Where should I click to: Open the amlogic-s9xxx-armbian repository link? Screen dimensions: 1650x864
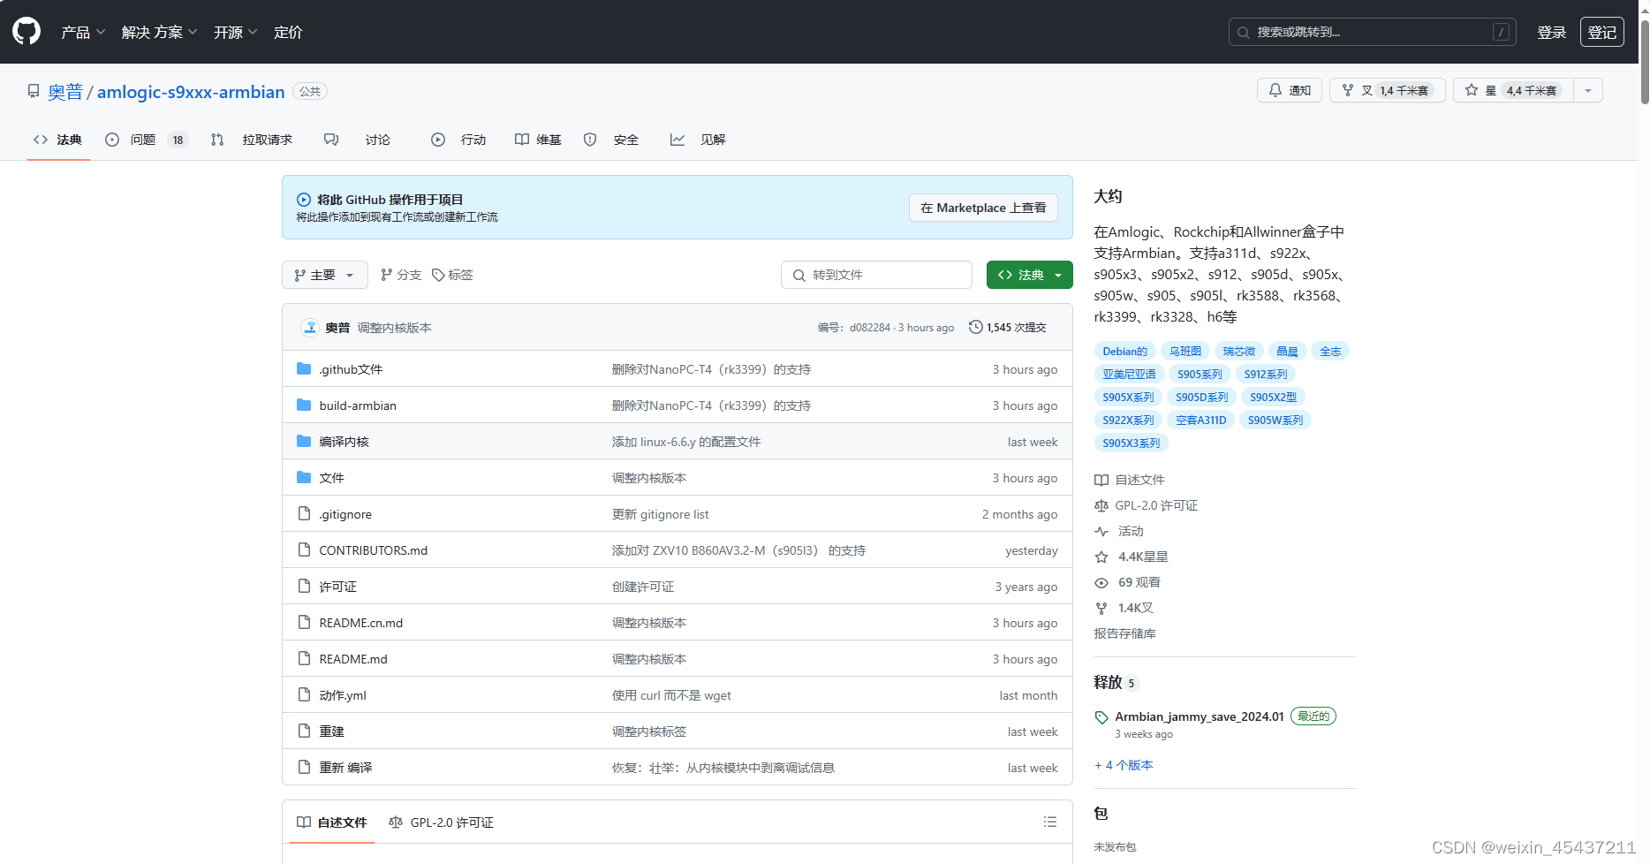coord(191,92)
